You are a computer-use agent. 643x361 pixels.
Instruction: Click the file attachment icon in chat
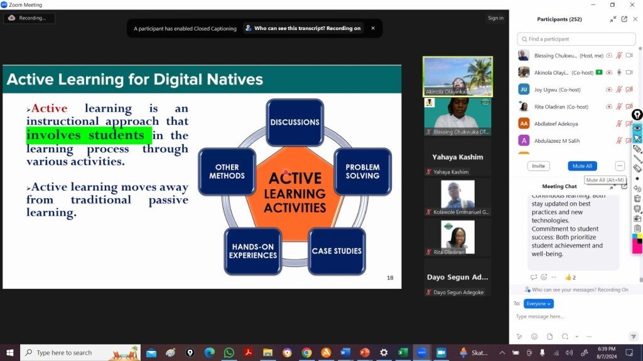pyautogui.click(x=549, y=337)
